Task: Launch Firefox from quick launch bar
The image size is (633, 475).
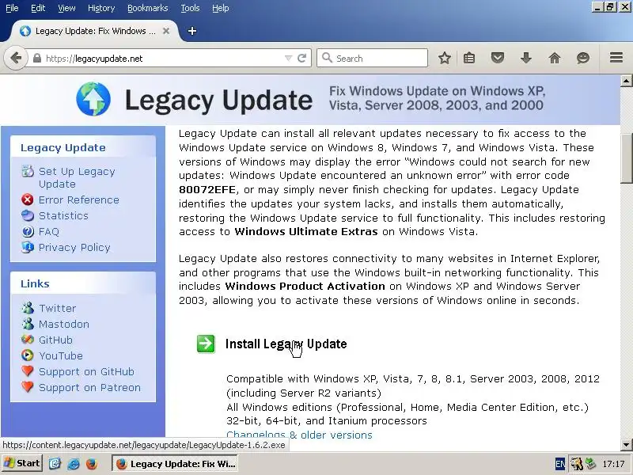Action: pos(92,463)
